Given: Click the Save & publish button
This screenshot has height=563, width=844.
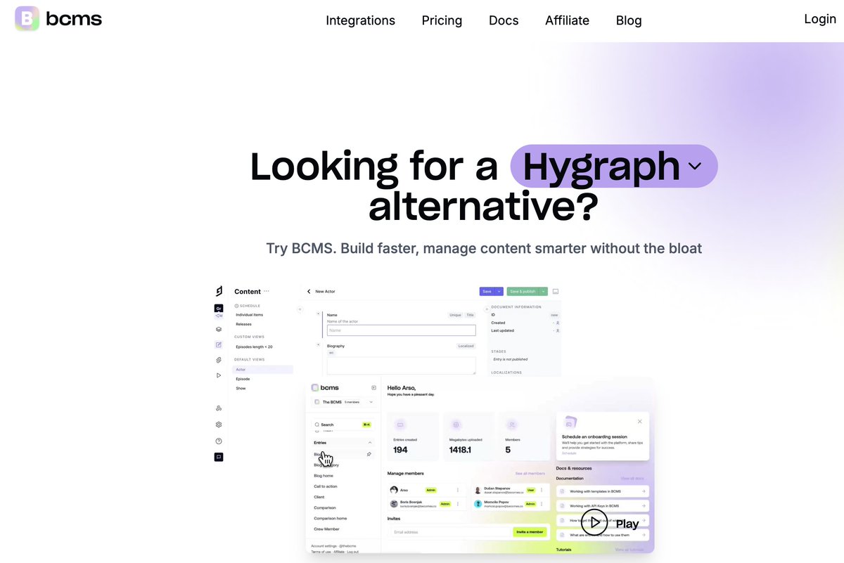Looking at the screenshot, I should (x=523, y=291).
